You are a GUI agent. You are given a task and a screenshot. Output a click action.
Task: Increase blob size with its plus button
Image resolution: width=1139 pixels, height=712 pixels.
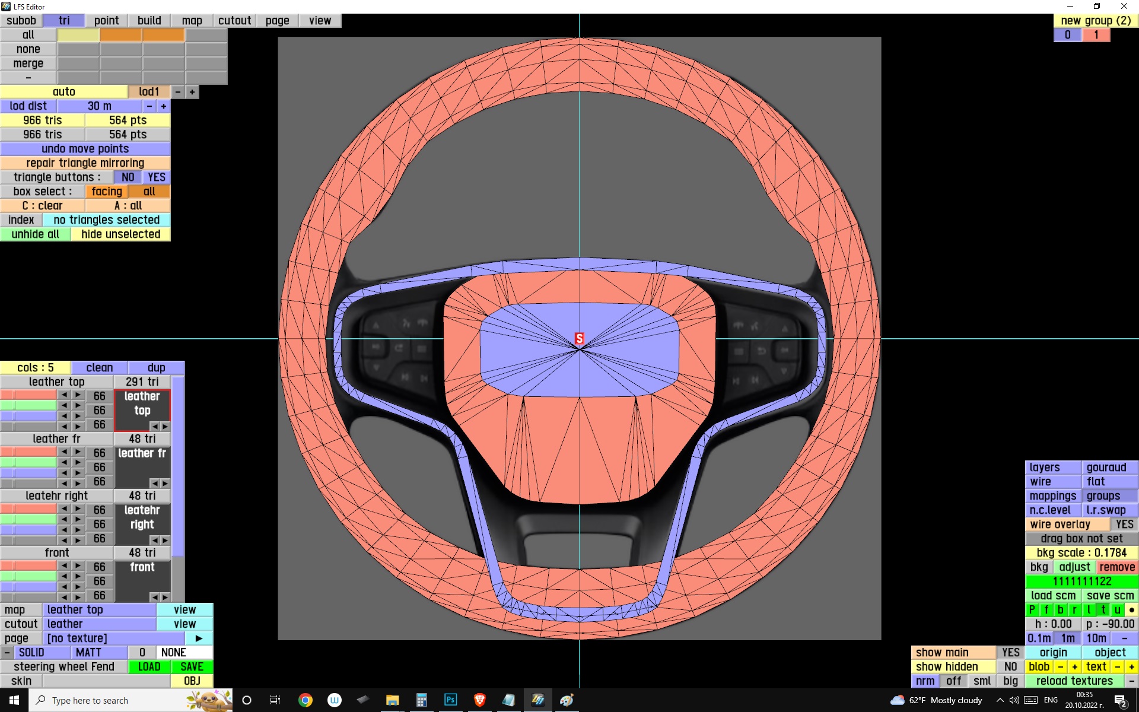pyautogui.click(x=1074, y=667)
